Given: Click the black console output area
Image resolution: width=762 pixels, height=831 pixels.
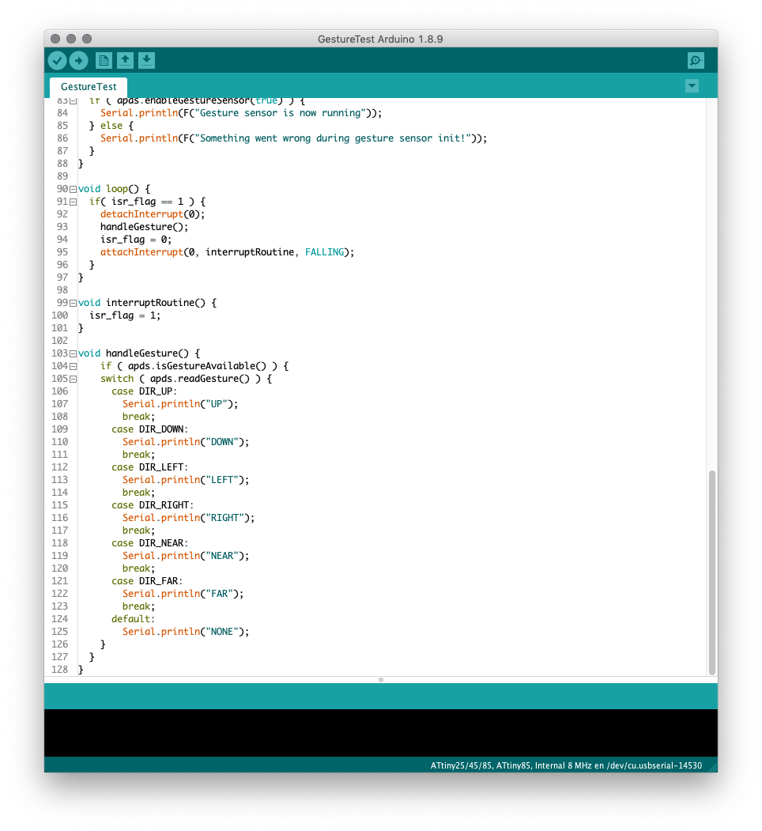Looking at the screenshot, I should tap(380, 732).
